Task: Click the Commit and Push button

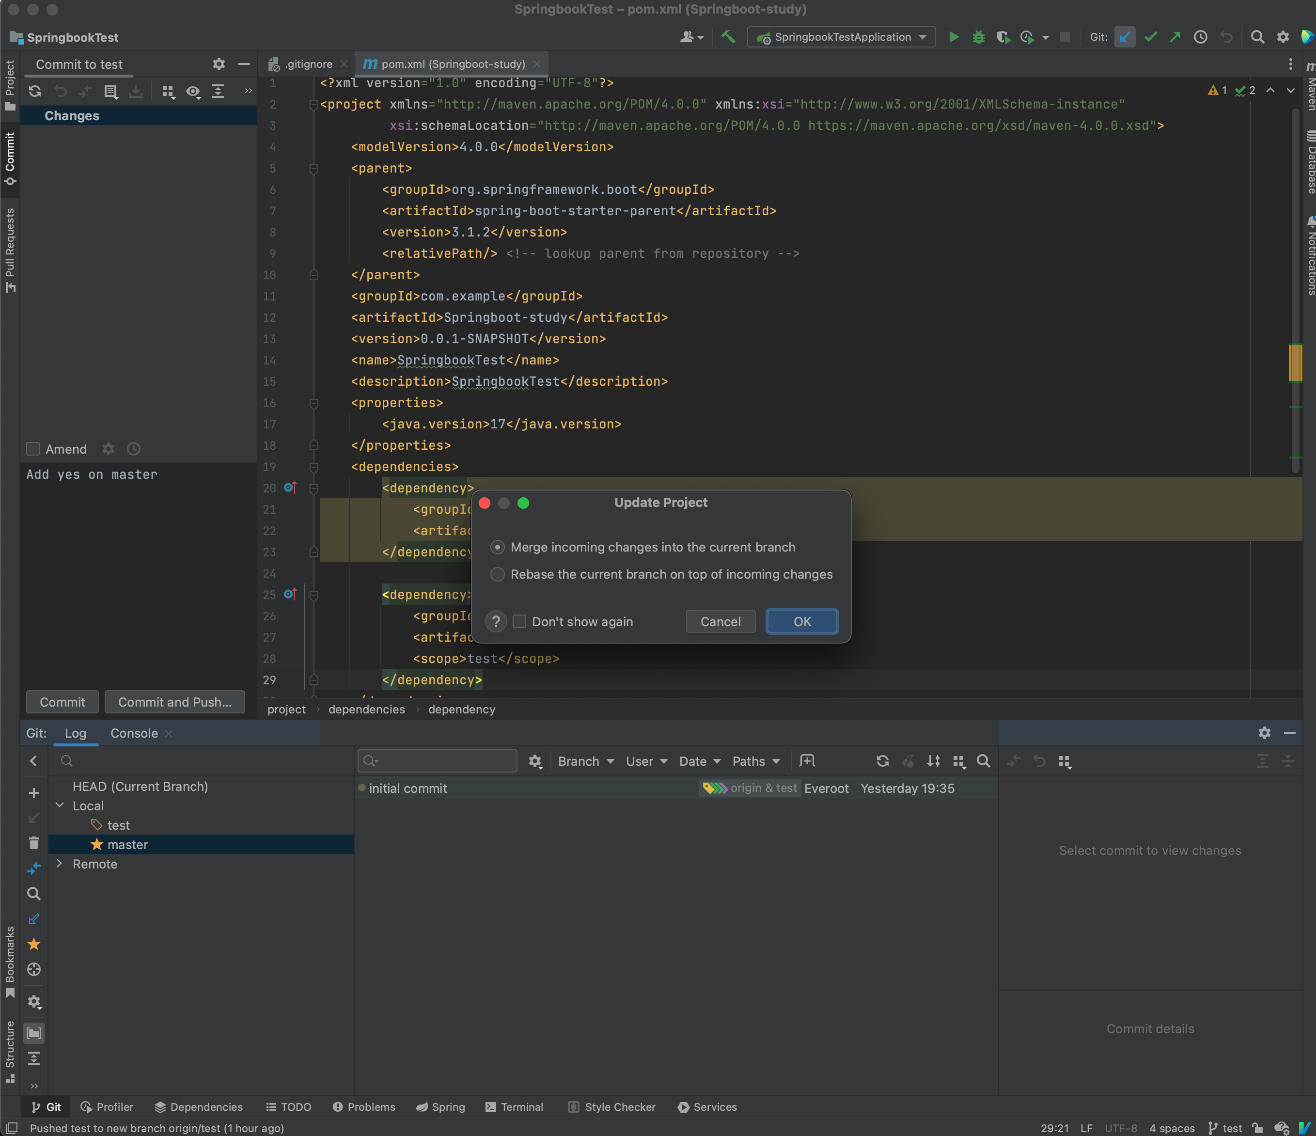Action: coord(174,701)
